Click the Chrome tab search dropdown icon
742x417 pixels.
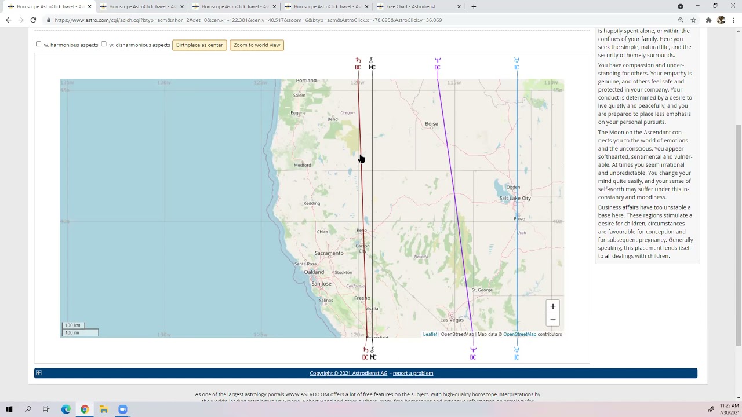[681, 6]
